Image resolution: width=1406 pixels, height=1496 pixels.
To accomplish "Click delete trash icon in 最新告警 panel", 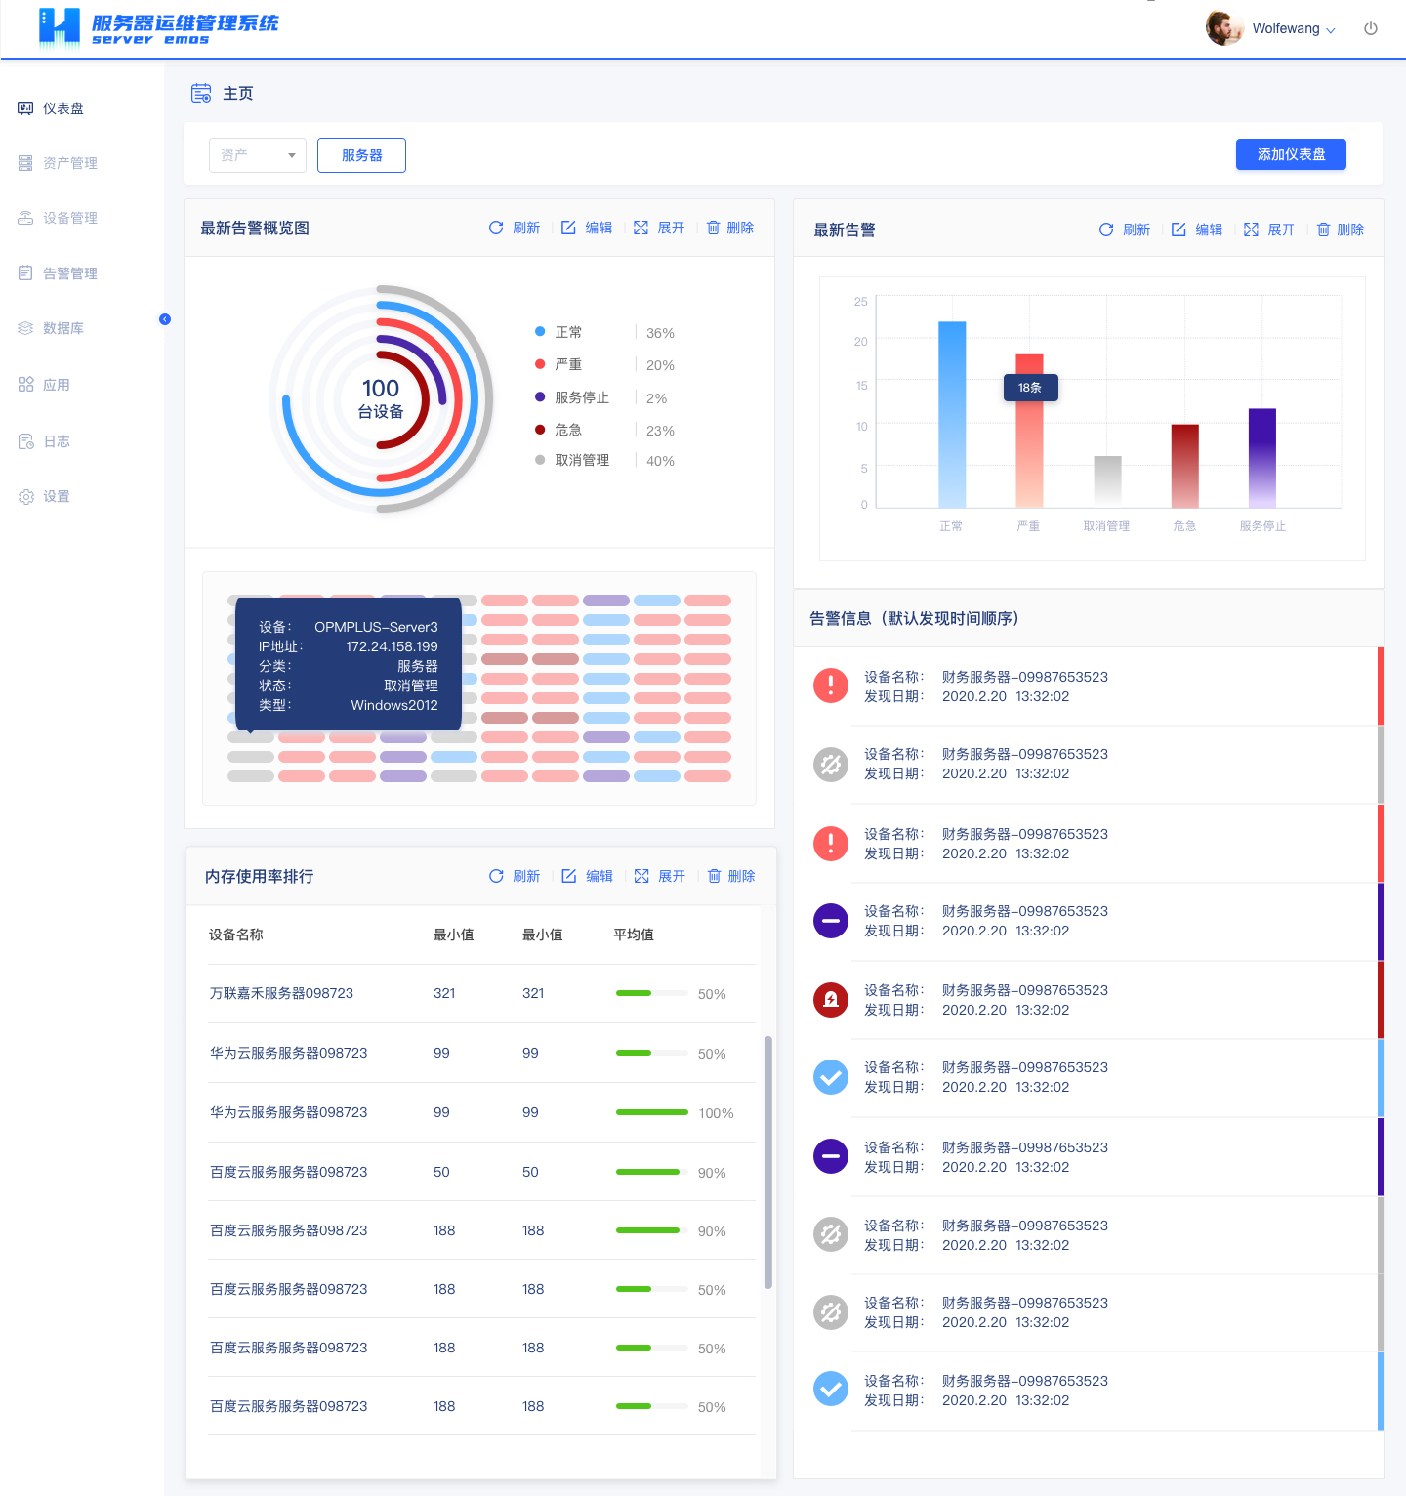I will 1323,229.
